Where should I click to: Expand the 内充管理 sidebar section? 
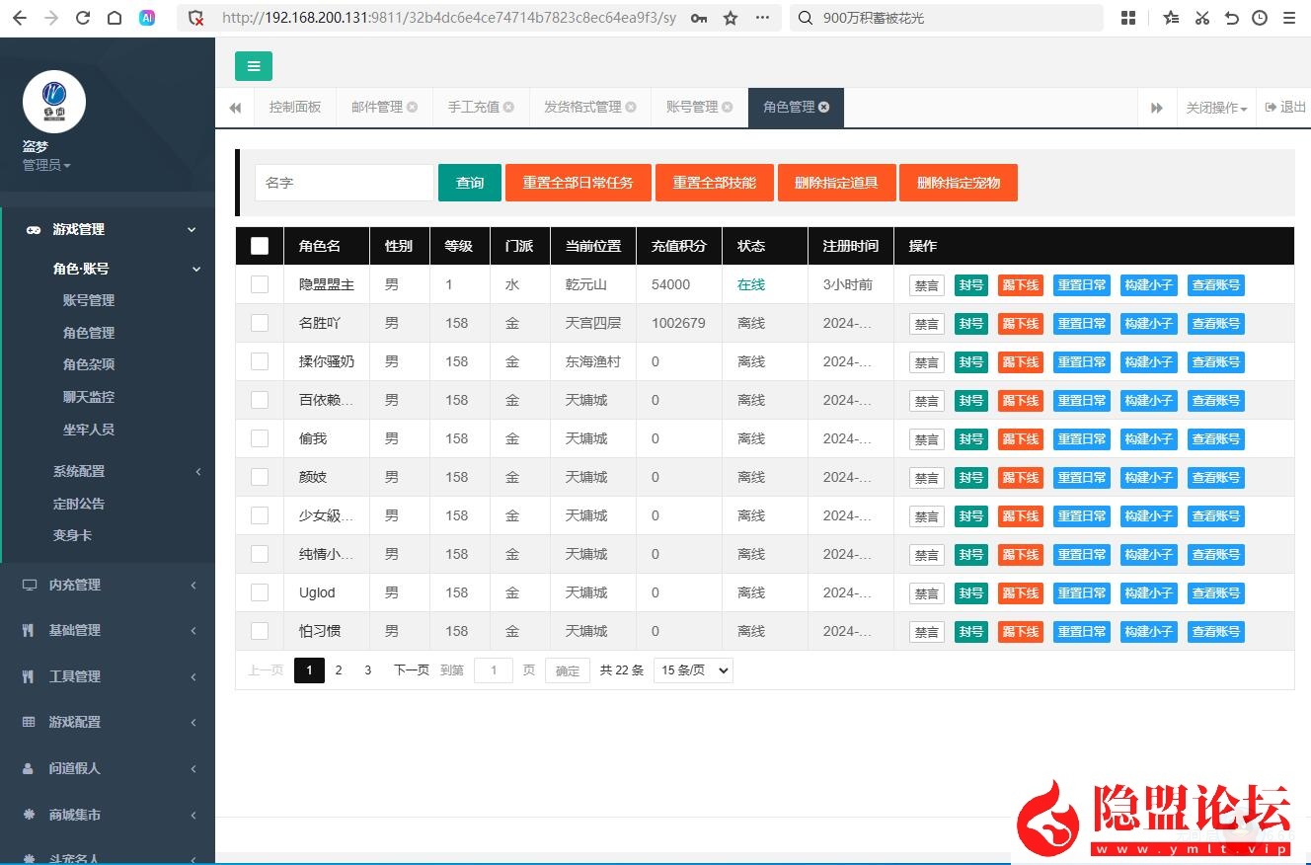[x=109, y=585]
